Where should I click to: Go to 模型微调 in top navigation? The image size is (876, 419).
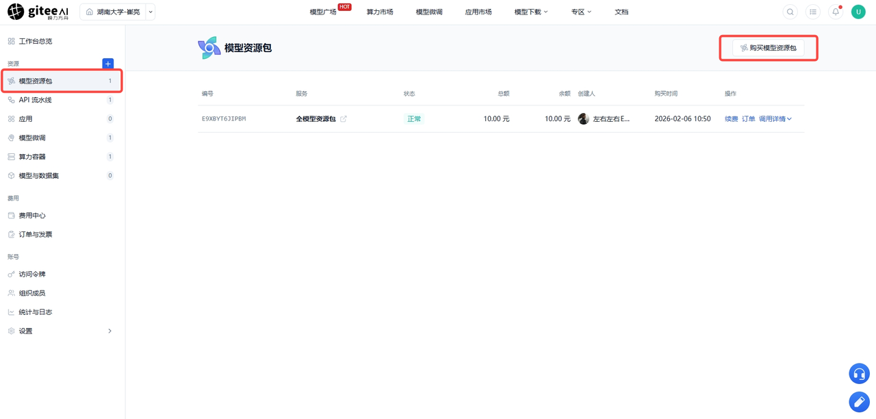pyautogui.click(x=429, y=12)
